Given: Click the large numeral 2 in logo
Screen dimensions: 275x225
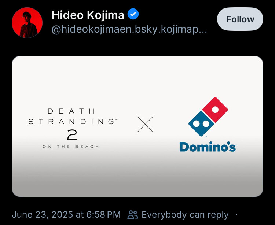Looking at the screenshot, I should (x=72, y=135).
